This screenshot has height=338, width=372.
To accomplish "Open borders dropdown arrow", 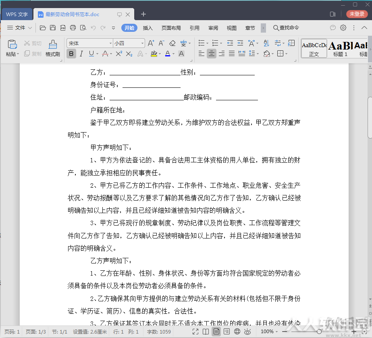I will 286,54.
